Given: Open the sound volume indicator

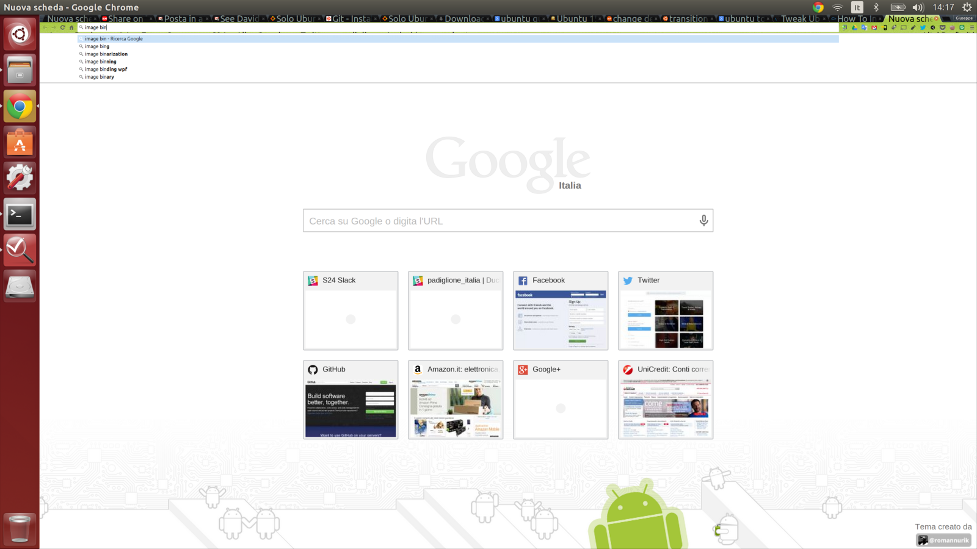Looking at the screenshot, I should (918, 7).
